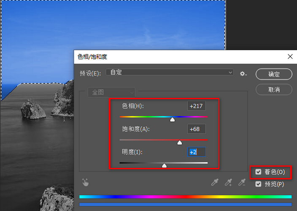This screenshot has height=211, width=297.
Task: Click the saturation value field showing +68
Action: pyautogui.click(x=196, y=129)
